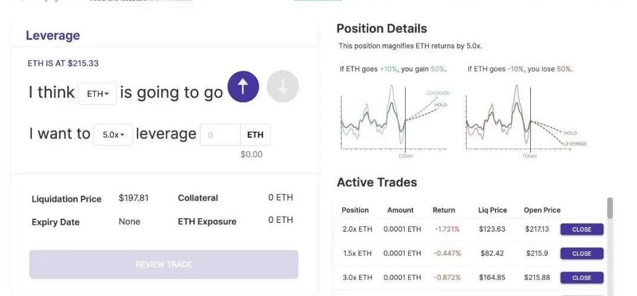
Task: Select the up arrow direction button
Action: point(243,87)
